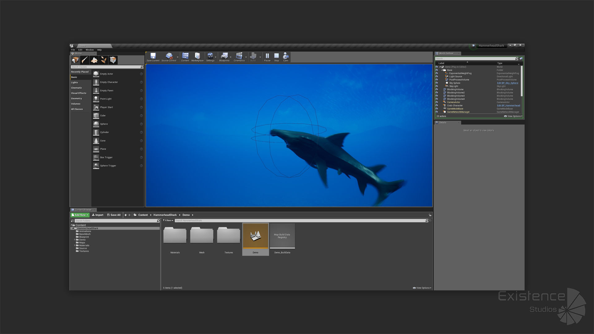Hide the PostProcessVolume actor
Screen dimensions: 594x334
(437, 80)
